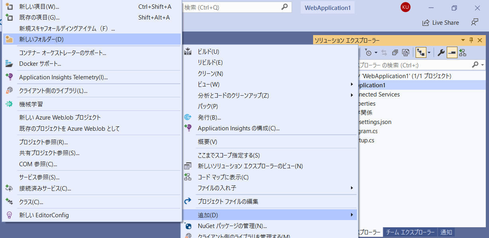
Task: Open the nested view options dropdown arrow
Action: point(429,53)
